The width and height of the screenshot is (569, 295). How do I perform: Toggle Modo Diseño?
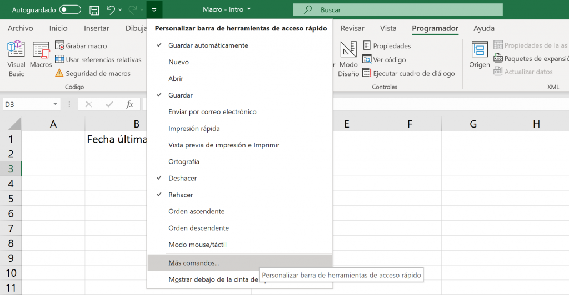point(348,59)
